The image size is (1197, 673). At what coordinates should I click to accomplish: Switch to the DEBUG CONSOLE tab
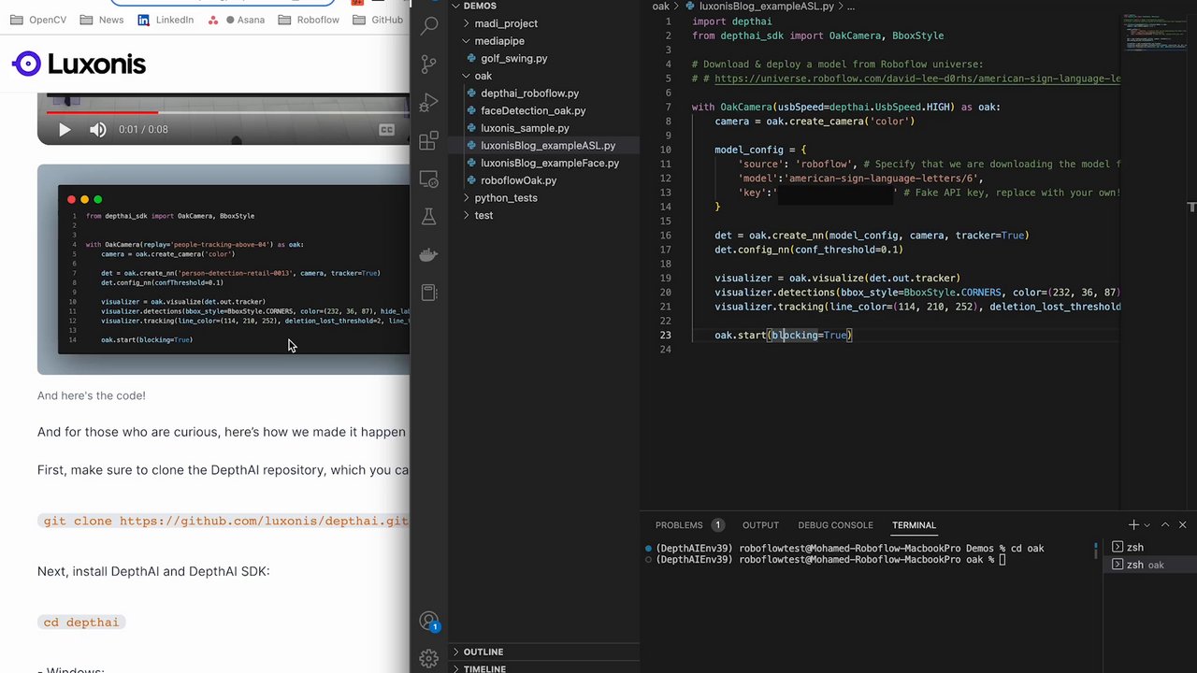(x=835, y=525)
